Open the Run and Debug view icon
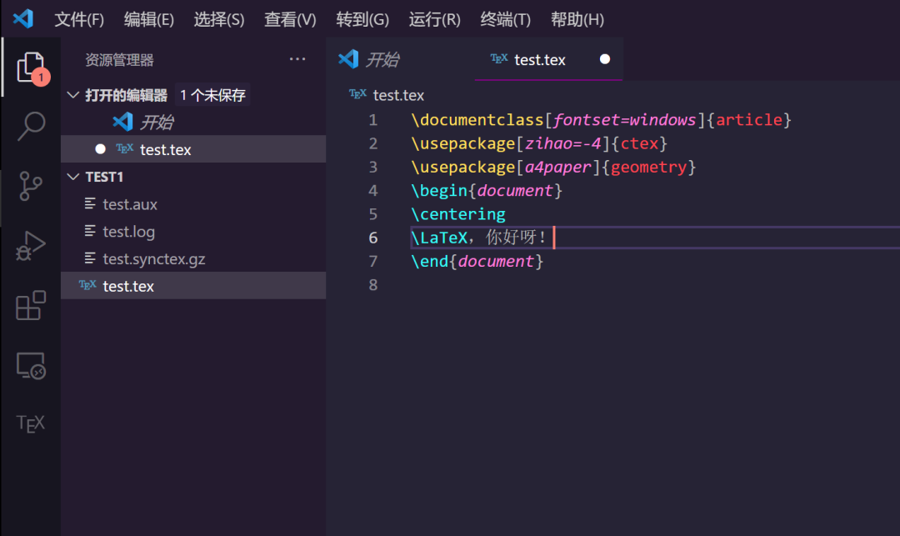Viewport: 900px width, 536px height. coord(31,246)
